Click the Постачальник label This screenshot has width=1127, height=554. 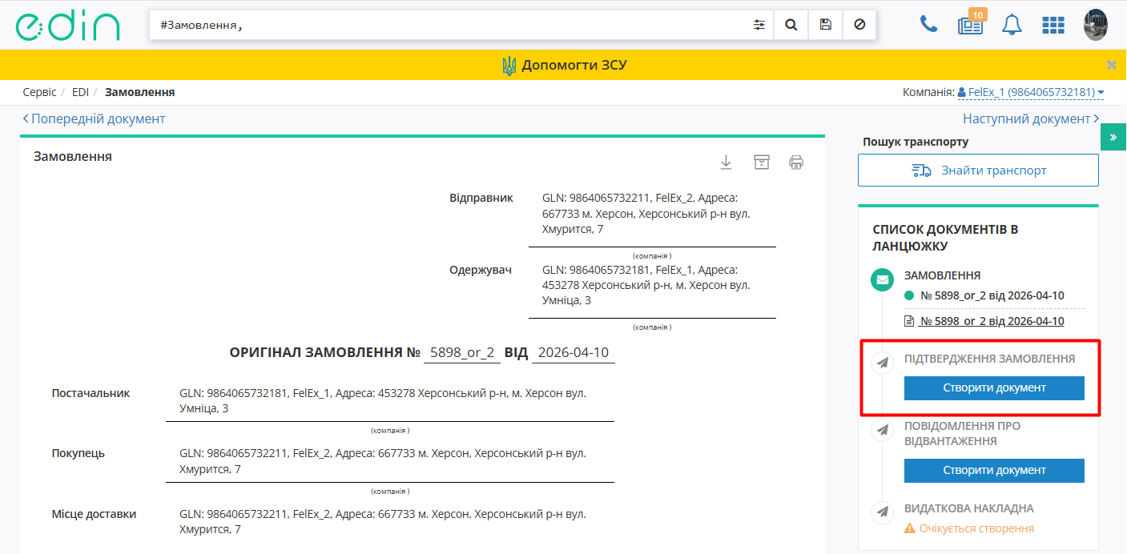coord(91,393)
